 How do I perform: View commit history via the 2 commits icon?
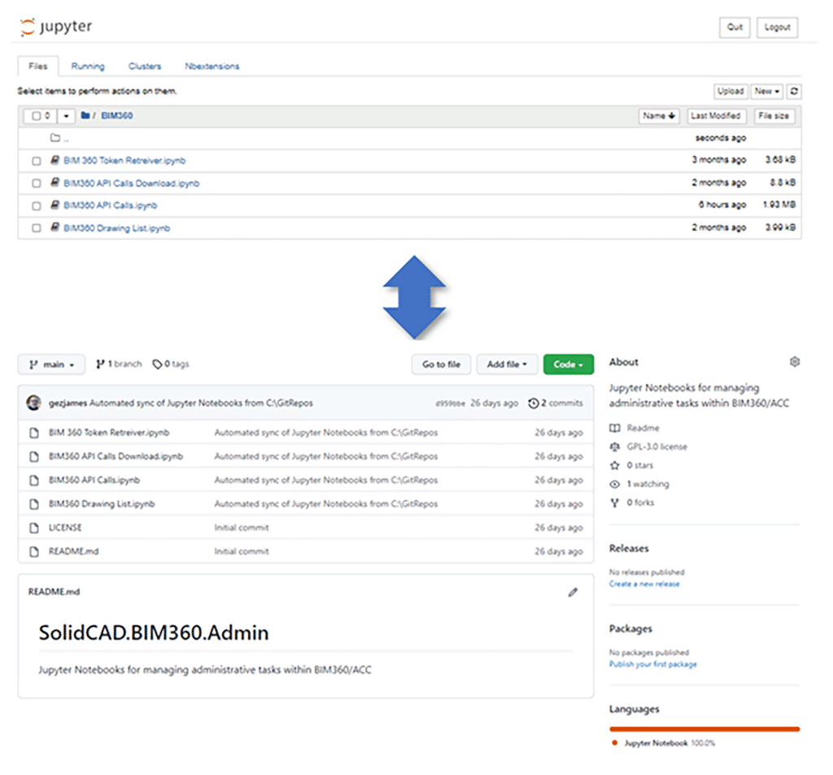click(x=533, y=402)
